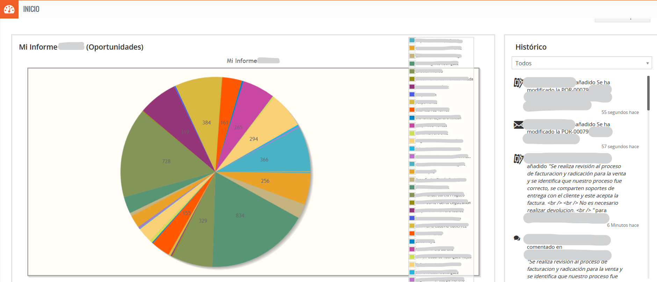Screen dimensions: 657x282
Task: Click the '55 segundos hace' timestamp
Action: (x=620, y=112)
